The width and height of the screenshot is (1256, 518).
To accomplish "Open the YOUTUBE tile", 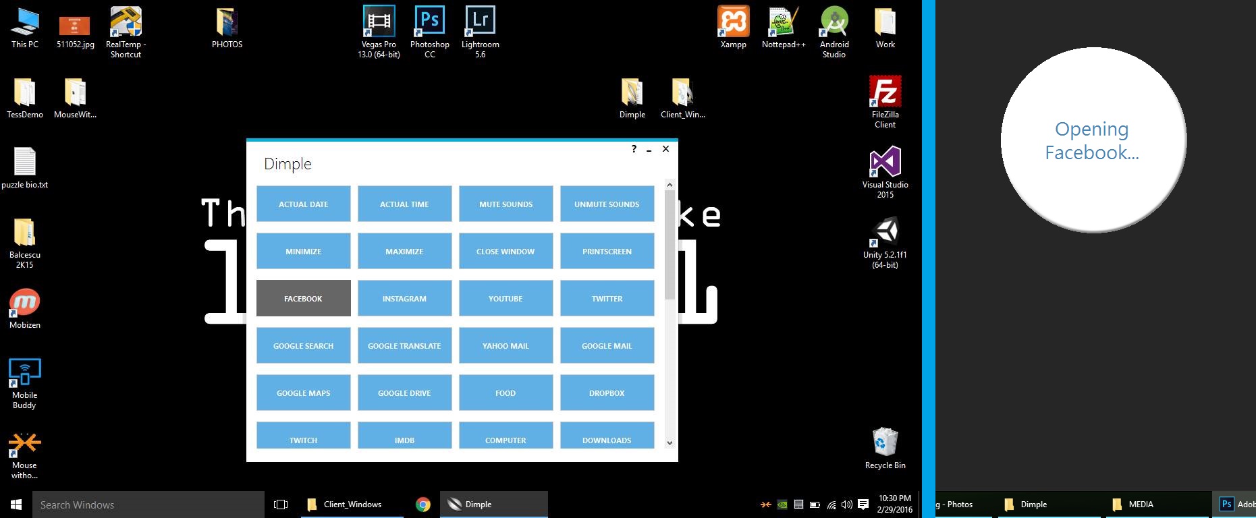I will (506, 298).
